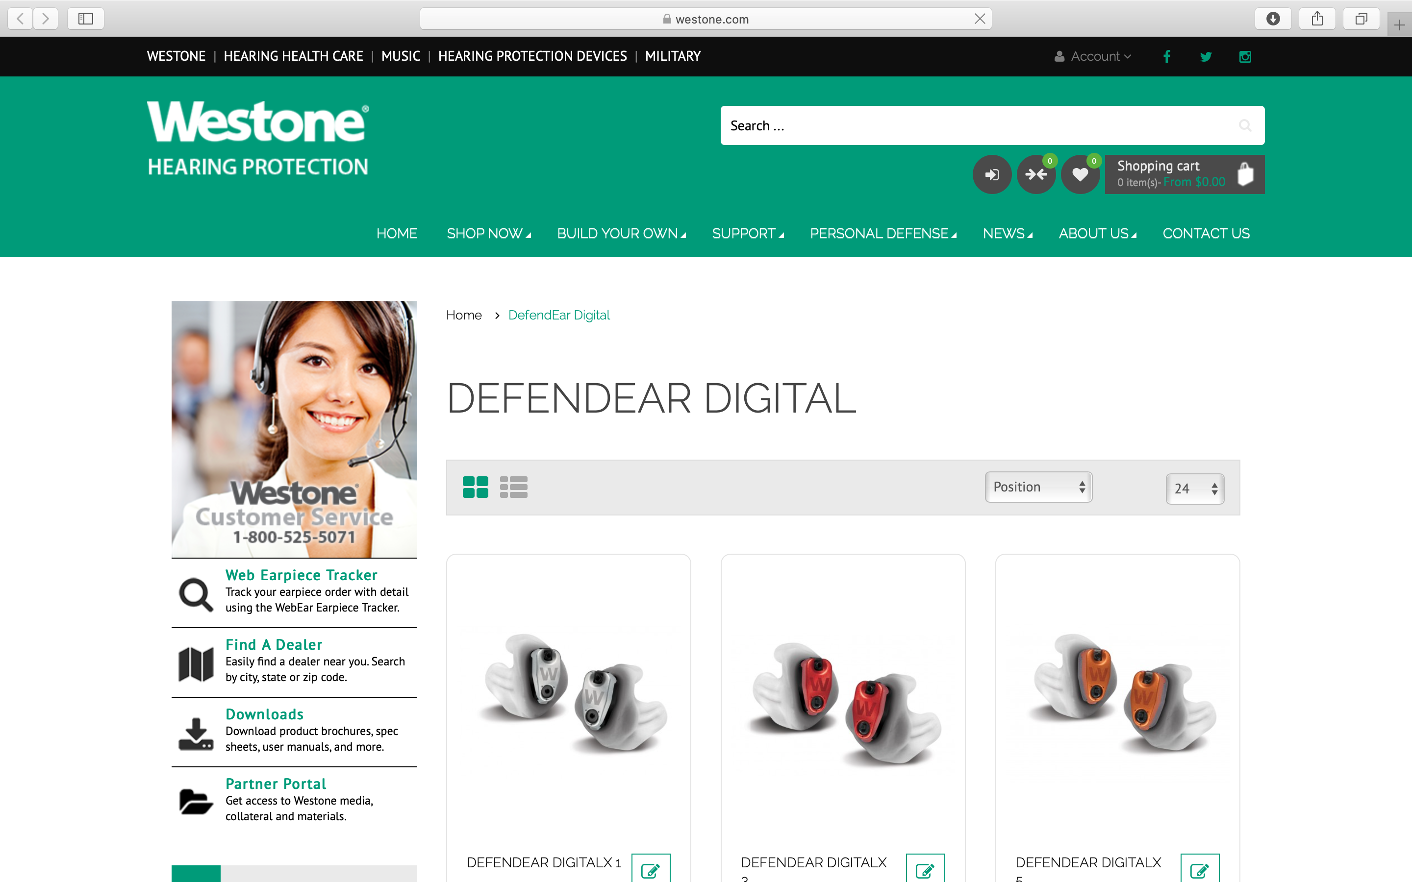Open Westone Instagram page icon
Viewport: 1412px width, 882px height.
click(1245, 56)
